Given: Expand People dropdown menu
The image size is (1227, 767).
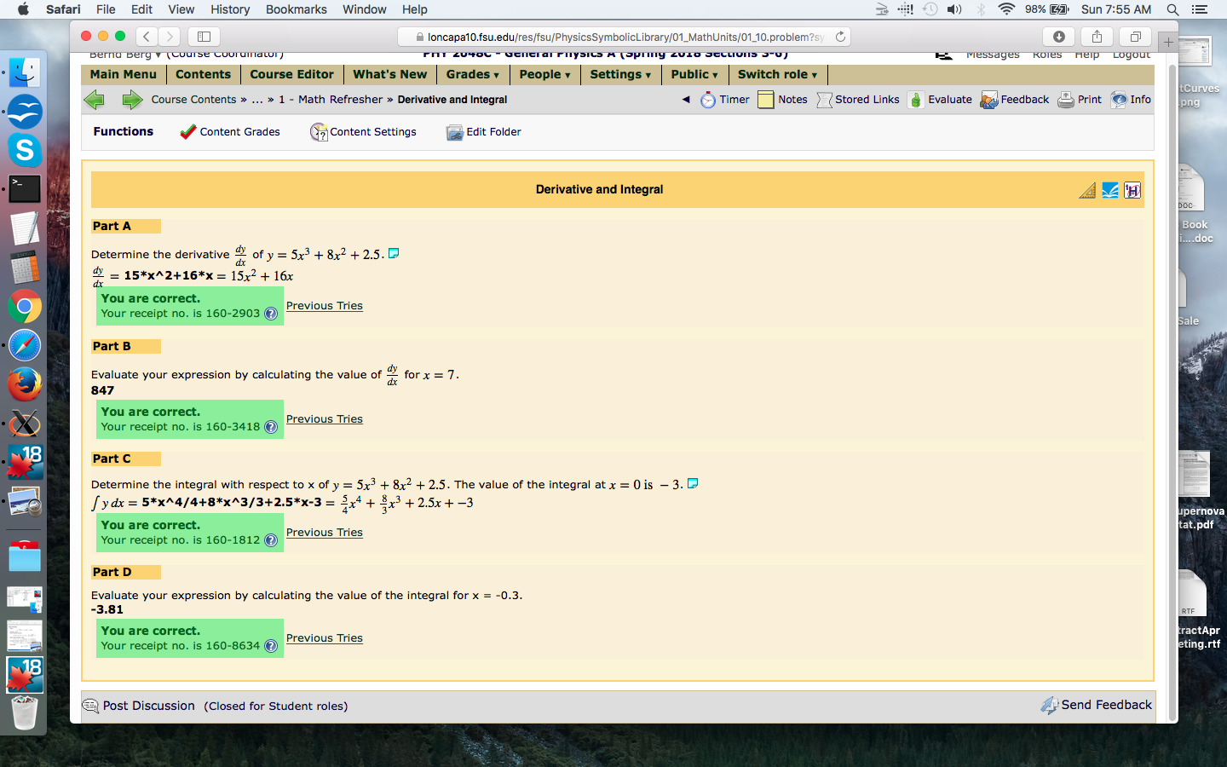Looking at the screenshot, I should point(545,74).
